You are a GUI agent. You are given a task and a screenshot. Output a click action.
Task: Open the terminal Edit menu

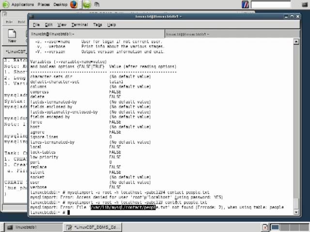point(48,25)
